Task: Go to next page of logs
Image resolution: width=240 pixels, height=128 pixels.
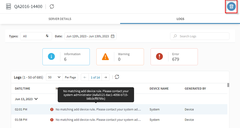Action: [x=105, y=77]
